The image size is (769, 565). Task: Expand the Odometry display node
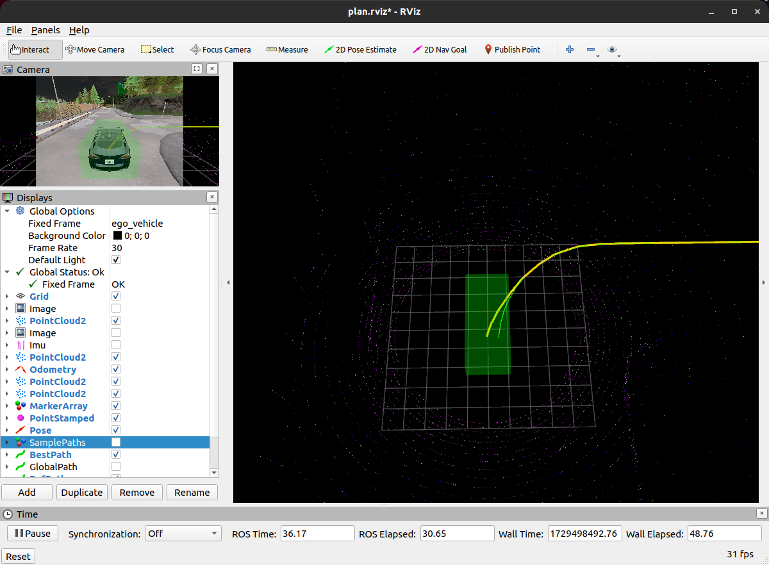click(x=7, y=369)
